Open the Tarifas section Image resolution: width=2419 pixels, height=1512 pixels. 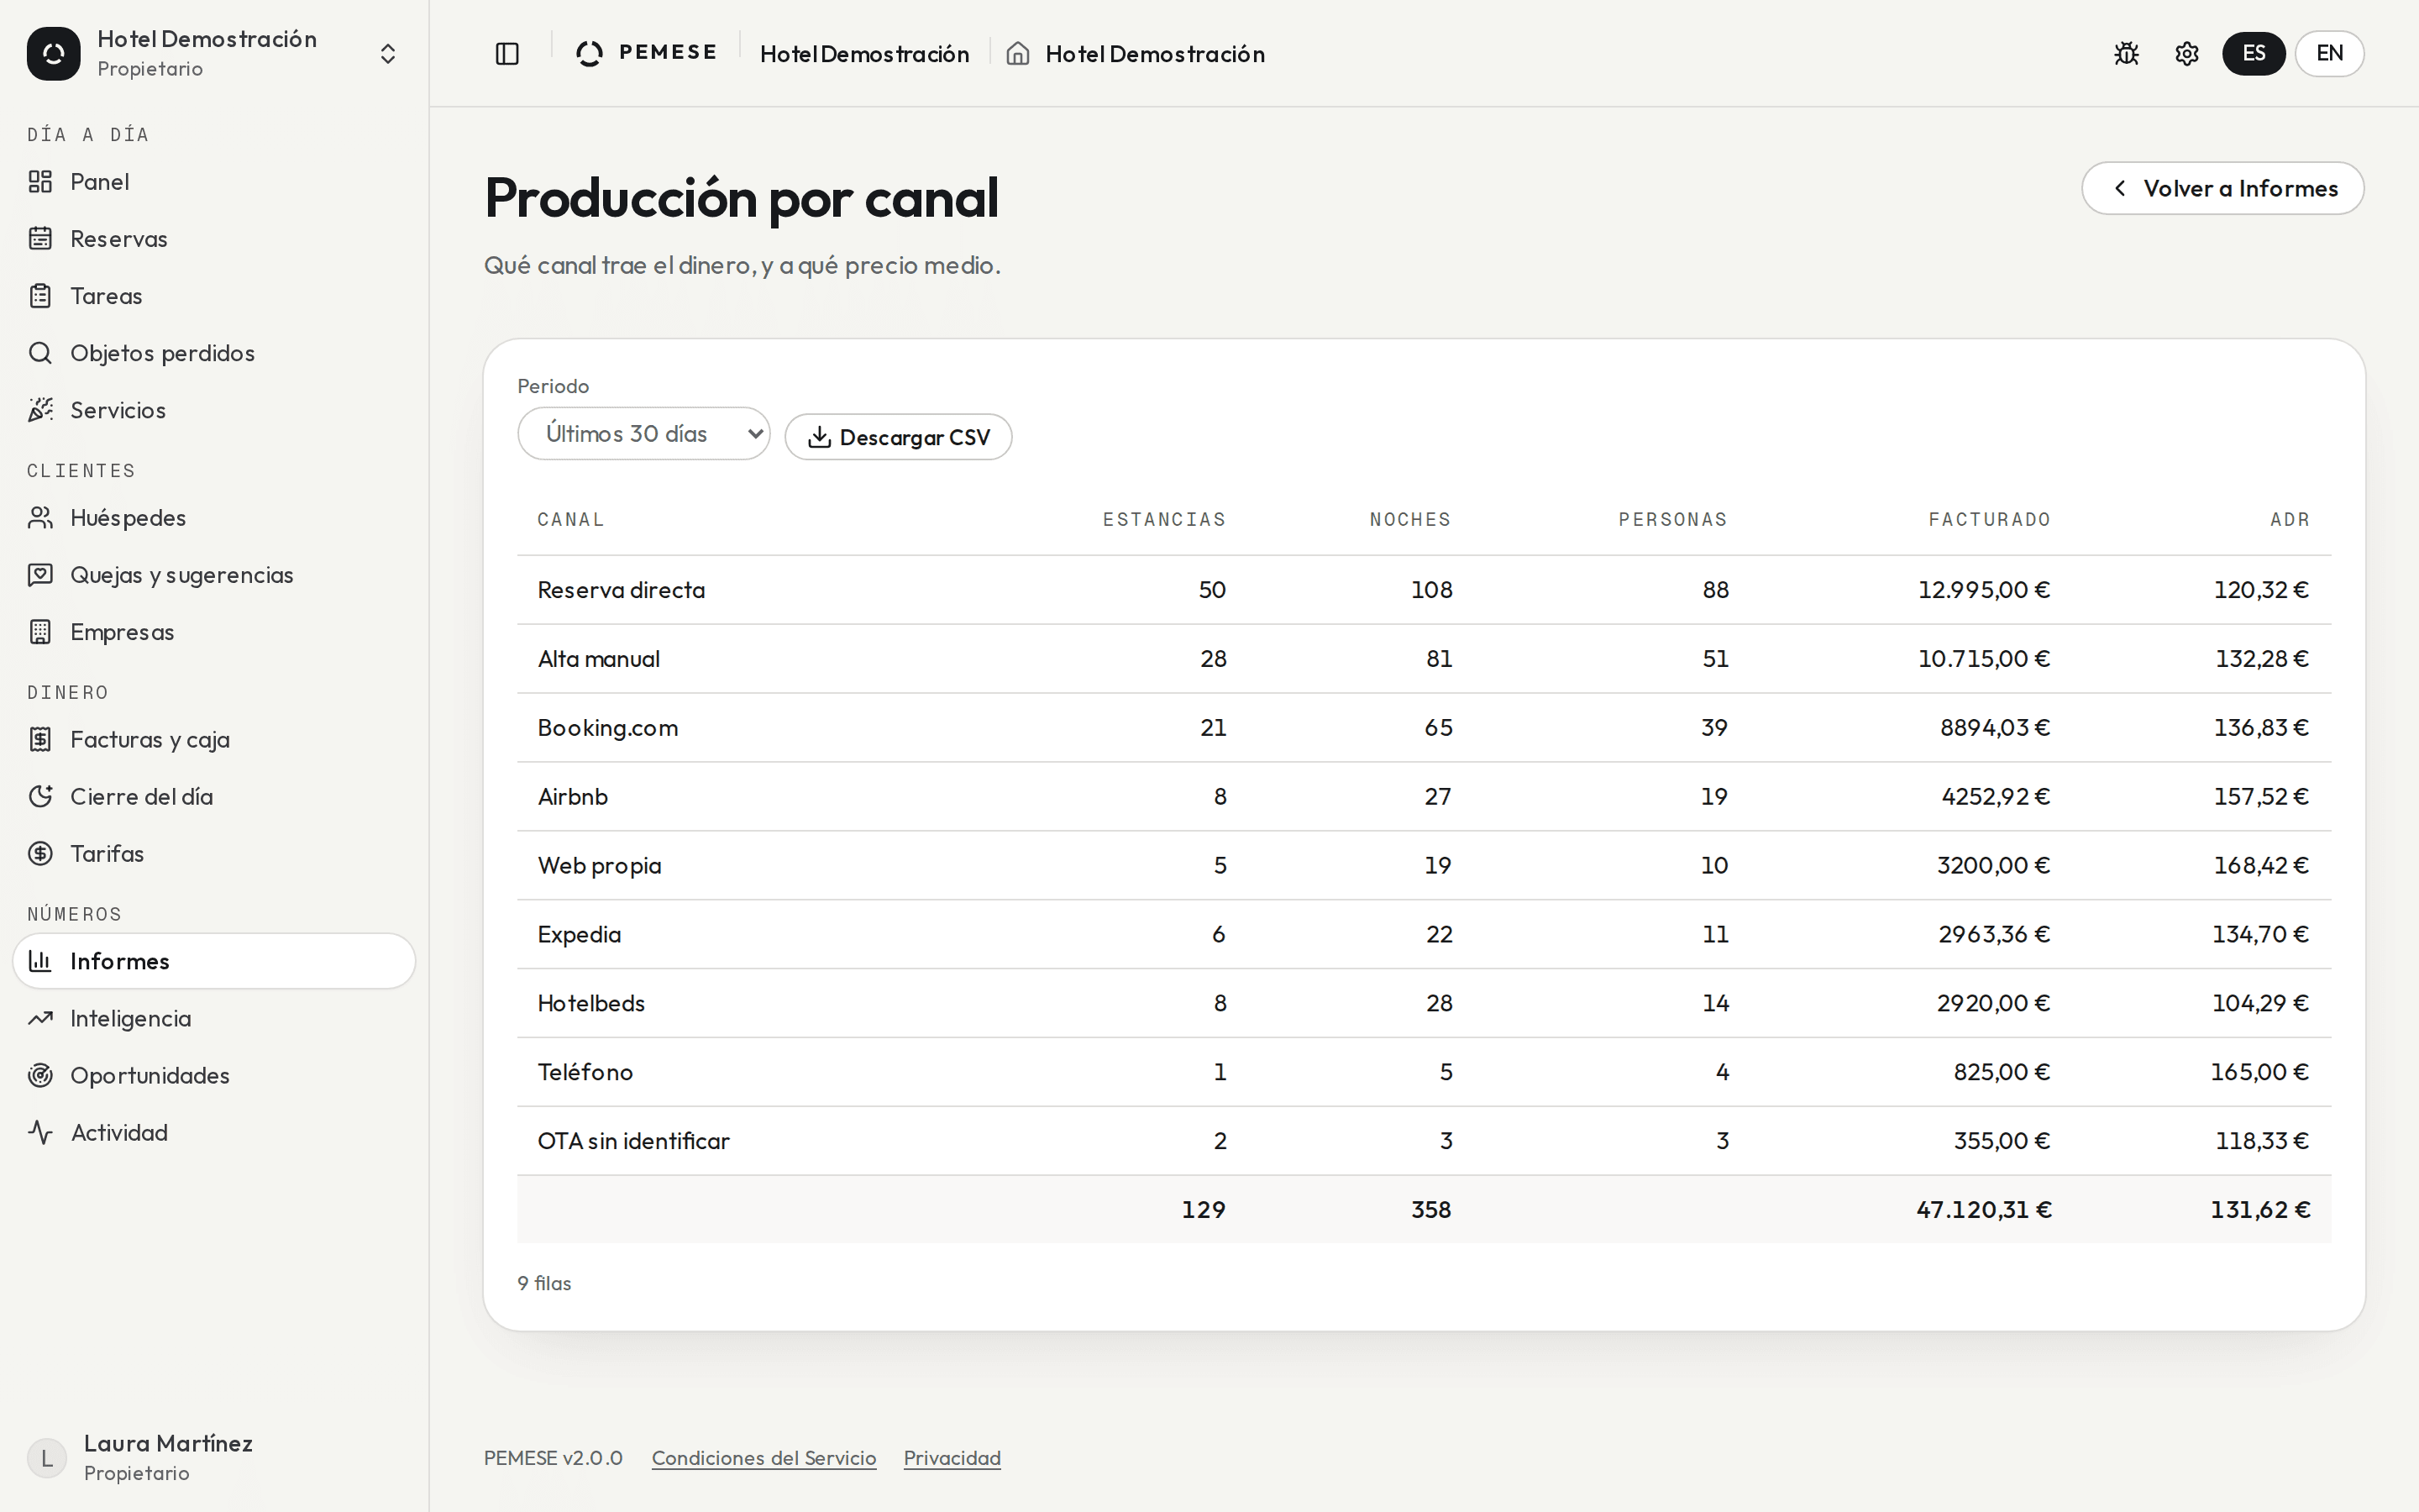point(214,854)
